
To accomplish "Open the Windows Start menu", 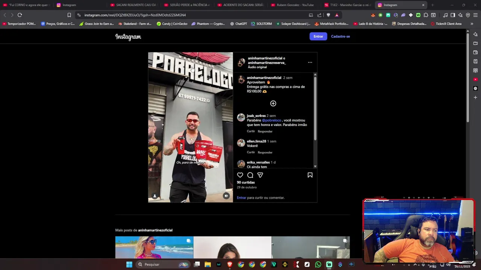I will (129, 264).
